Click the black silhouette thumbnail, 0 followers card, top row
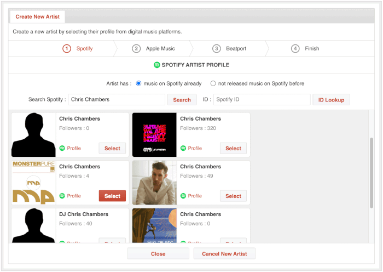 [33, 135]
